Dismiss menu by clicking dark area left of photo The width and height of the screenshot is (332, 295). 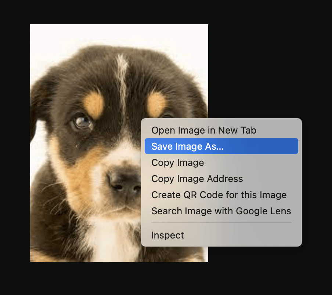(x=15, y=147)
